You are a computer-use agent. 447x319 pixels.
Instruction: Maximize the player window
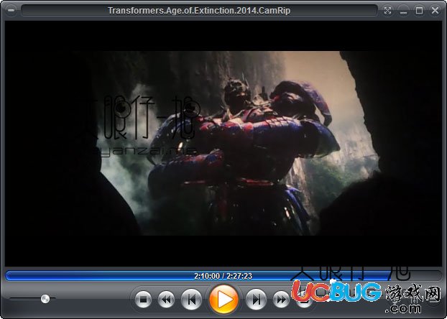(419, 11)
